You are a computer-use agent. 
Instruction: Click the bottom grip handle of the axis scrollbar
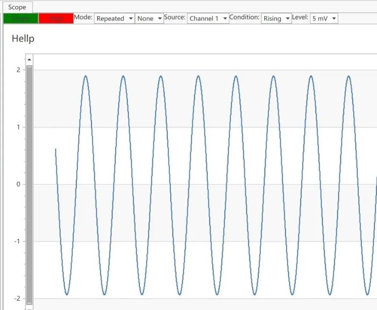point(29,304)
